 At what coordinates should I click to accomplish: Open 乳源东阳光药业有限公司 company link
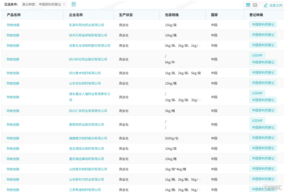pos(86,25)
